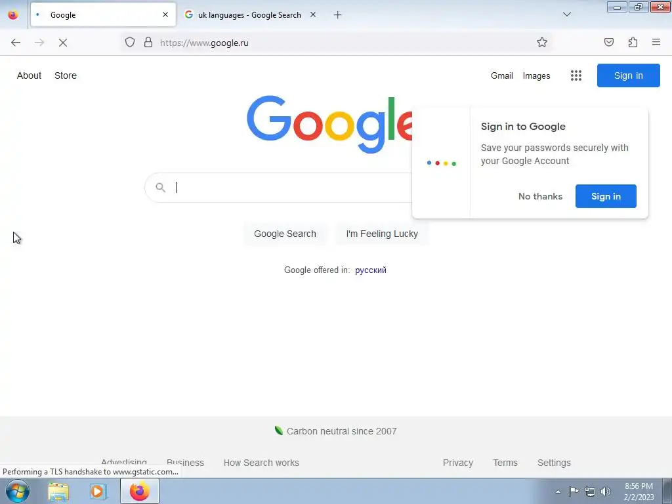This screenshot has width=672, height=504.
Task: Go to Gmail
Action: [502, 76]
